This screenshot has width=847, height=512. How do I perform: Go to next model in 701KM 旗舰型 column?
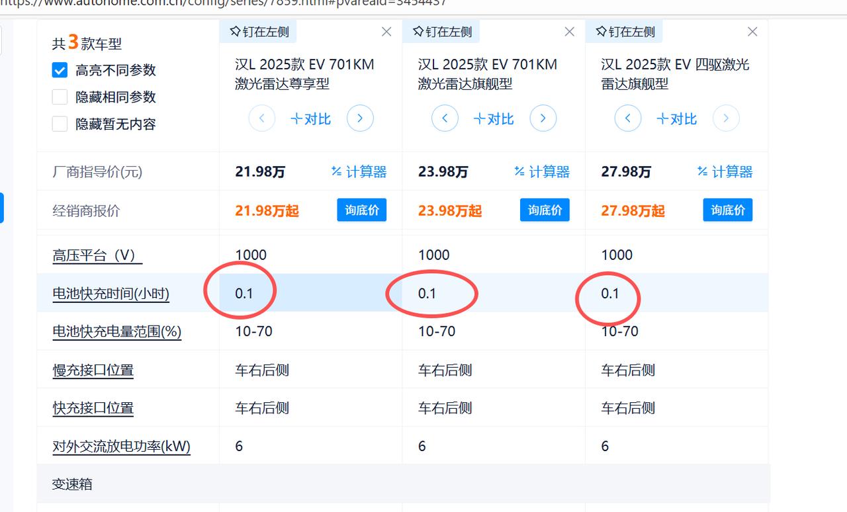tap(543, 118)
